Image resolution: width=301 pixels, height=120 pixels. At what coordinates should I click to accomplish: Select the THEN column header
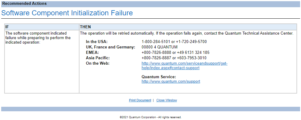coord(188,27)
